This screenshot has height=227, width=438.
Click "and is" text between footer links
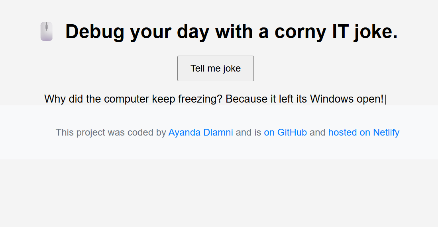coord(248,132)
